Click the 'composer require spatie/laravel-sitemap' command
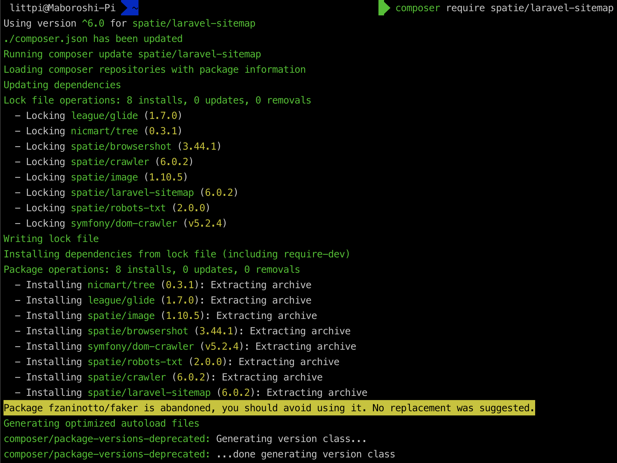Viewport: 617px width, 463px height. coord(504,8)
